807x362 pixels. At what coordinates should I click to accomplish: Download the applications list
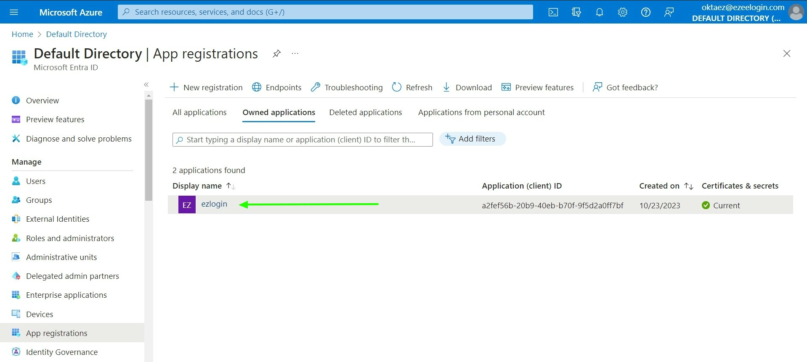click(x=467, y=87)
